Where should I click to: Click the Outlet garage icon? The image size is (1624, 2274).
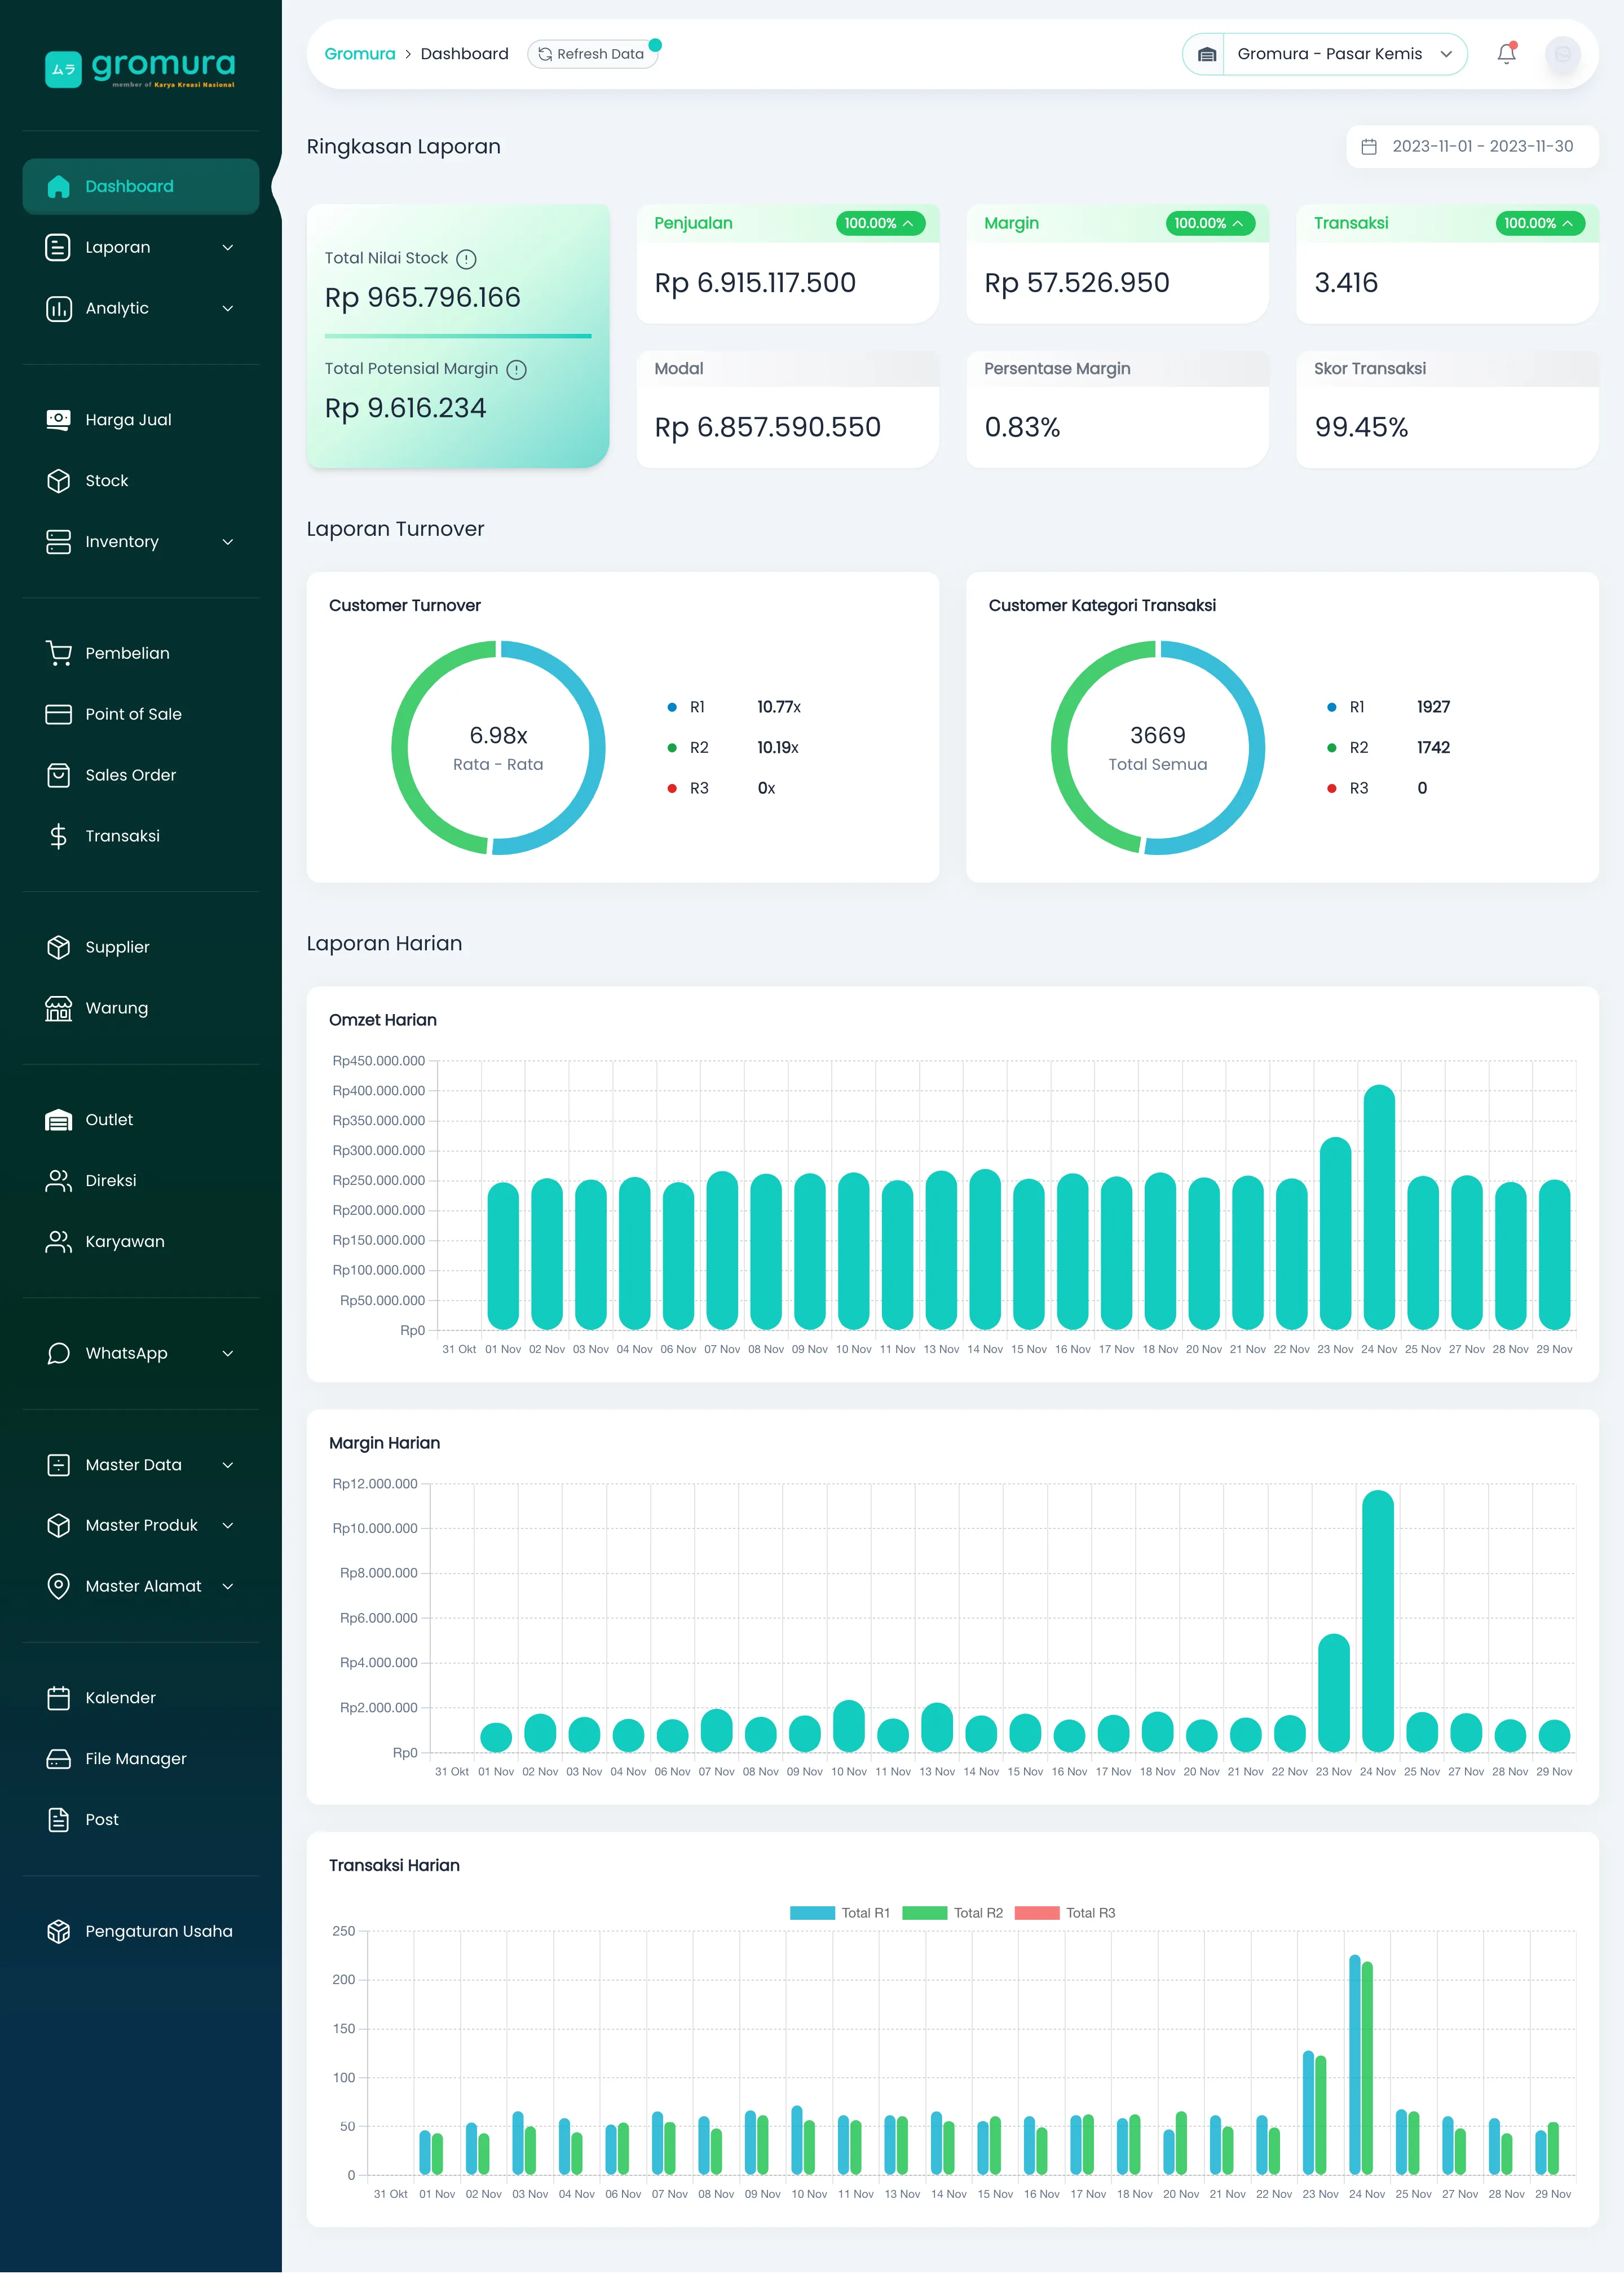(58, 1121)
